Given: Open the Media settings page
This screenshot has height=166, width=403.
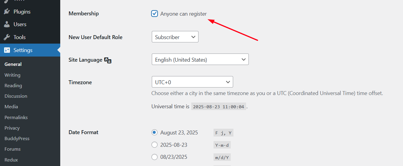Looking at the screenshot, I should 11,107.
